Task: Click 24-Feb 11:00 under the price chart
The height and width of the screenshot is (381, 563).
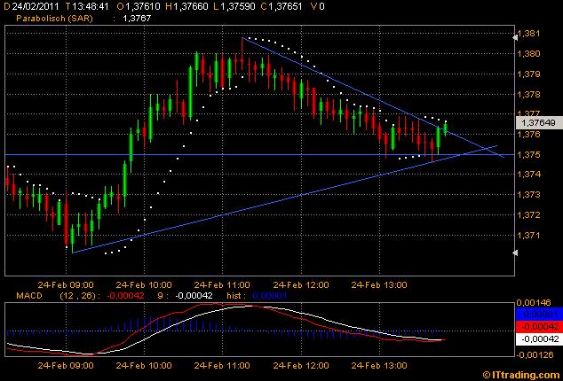Action: tap(222, 285)
